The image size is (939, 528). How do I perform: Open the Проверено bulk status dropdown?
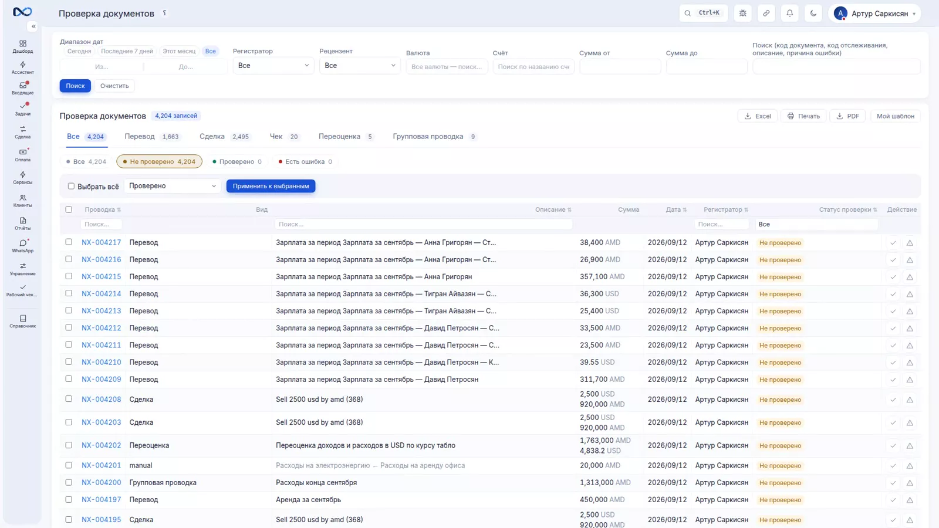[173, 186]
